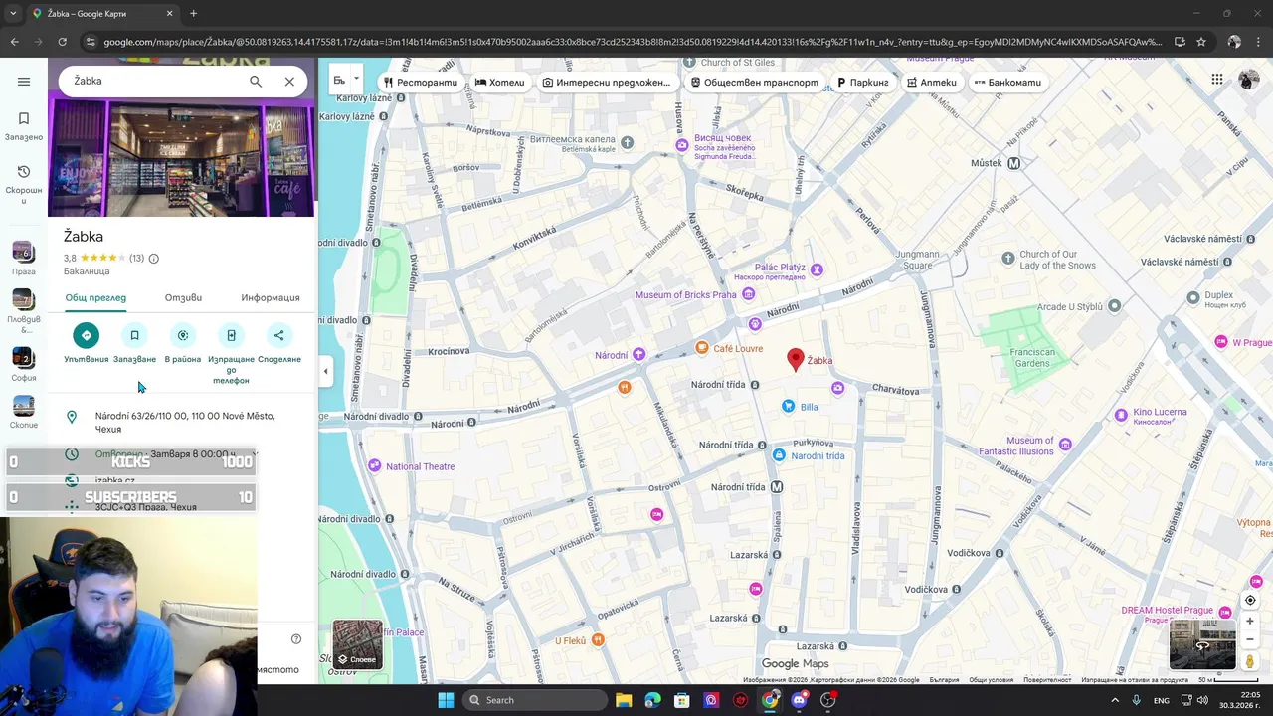Click the help icon in side panel
The image size is (1273, 716).
pyautogui.click(x=295, y=639)
